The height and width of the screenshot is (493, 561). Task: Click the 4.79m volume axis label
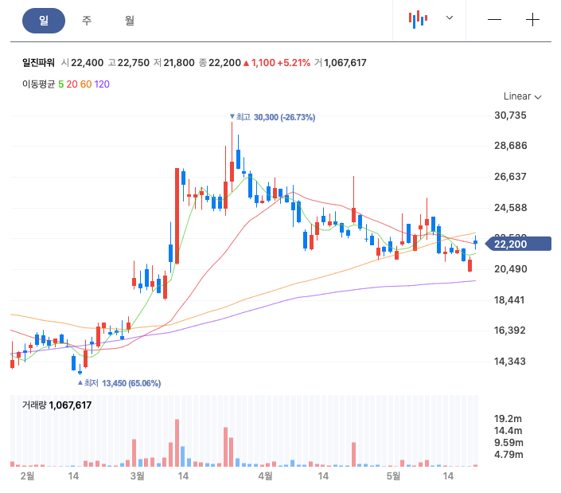[x=508, y=455]
